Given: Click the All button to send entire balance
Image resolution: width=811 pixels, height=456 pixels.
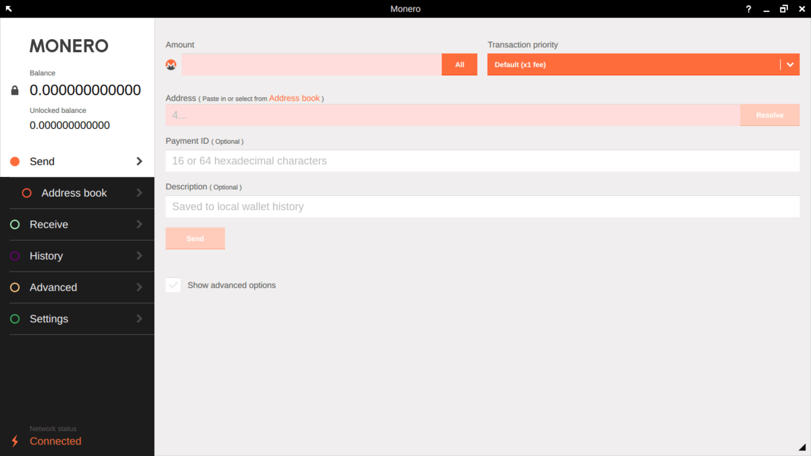Looking at the screenshot, I should 460,64.
